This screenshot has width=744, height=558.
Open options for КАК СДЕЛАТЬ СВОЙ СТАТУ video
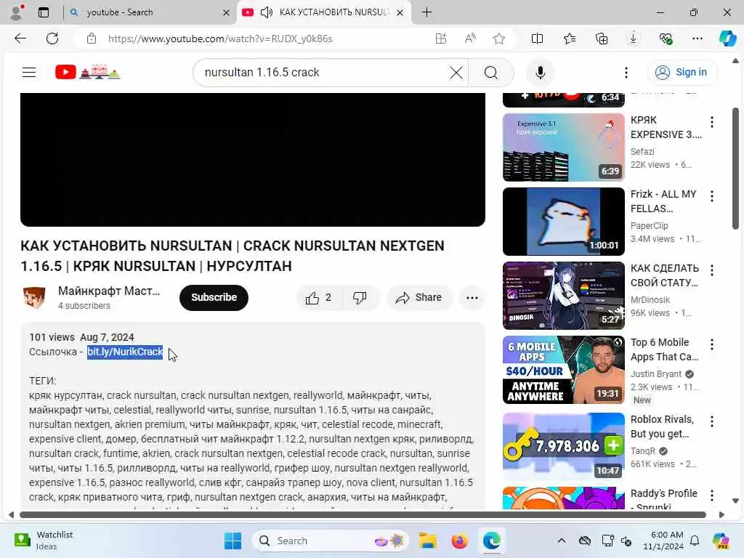(712, 270)
